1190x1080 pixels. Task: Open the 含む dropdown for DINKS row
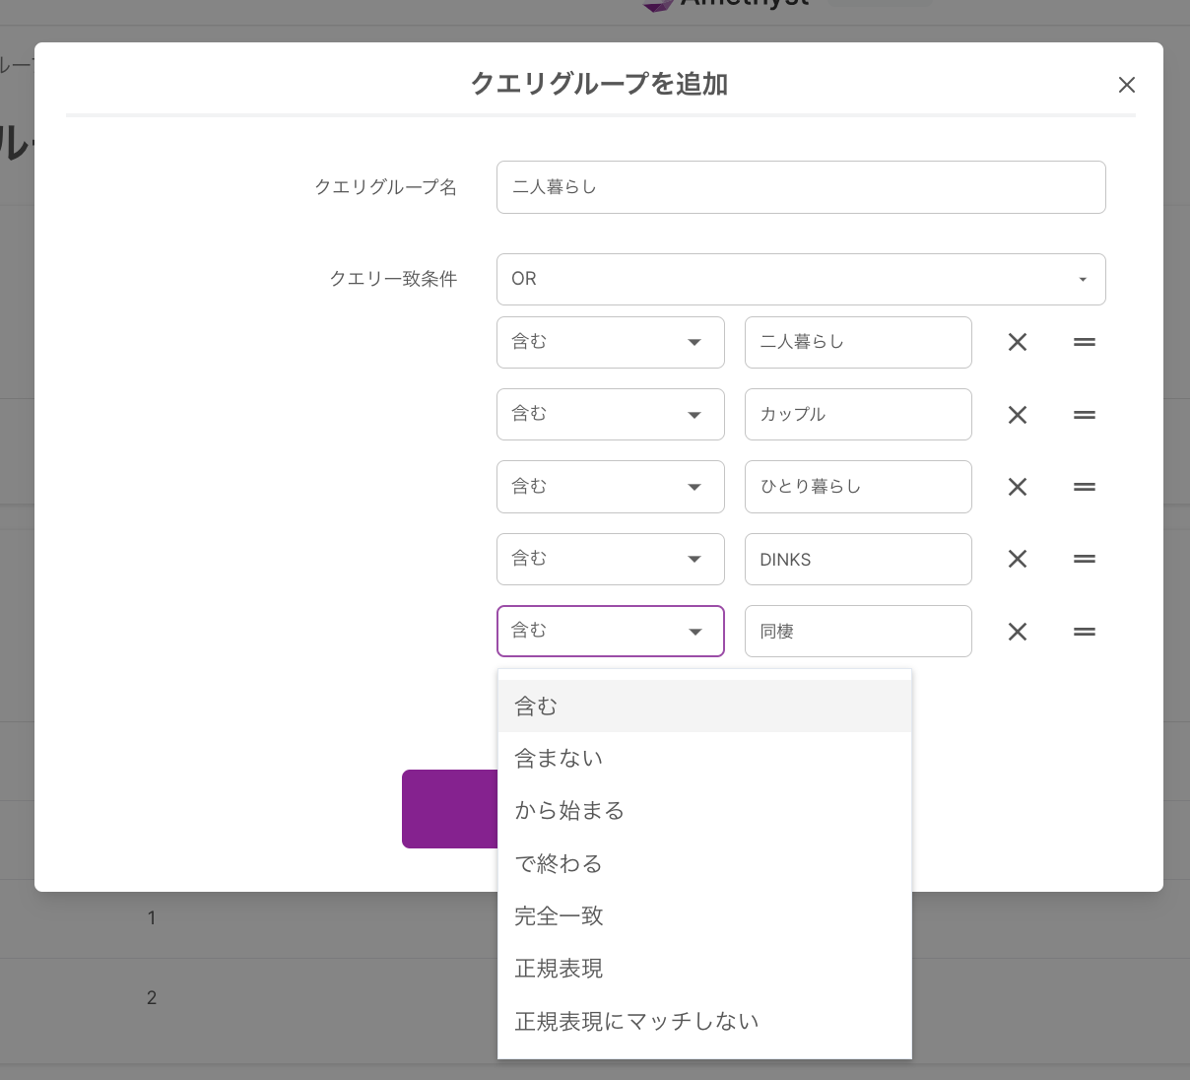(x=611, y=559)
